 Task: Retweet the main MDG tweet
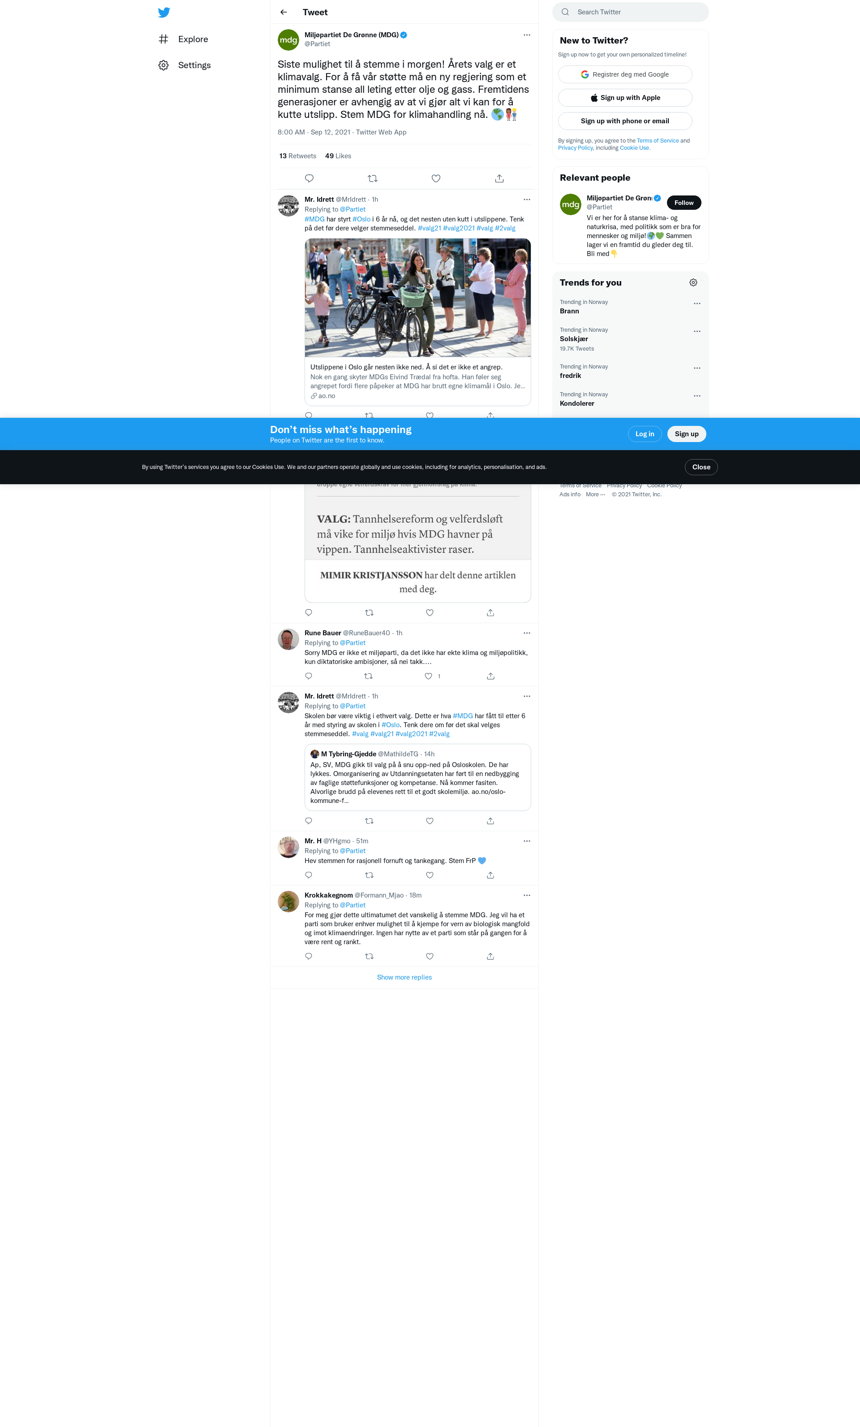click(x=373, y=178)
